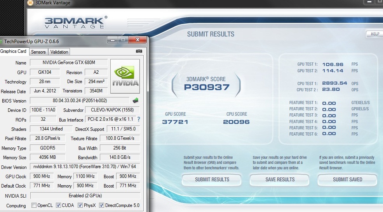Switch to the Graphics Card tab
This screenshot has height=212, width=383.
pos(14,51)
